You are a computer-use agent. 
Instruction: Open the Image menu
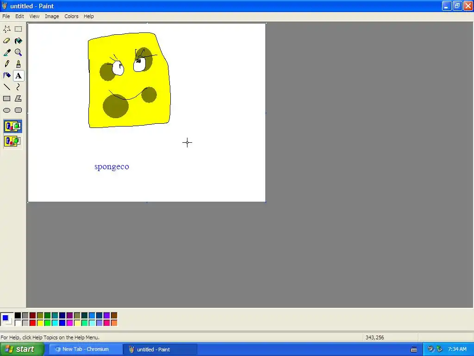[x=52, y=16]
